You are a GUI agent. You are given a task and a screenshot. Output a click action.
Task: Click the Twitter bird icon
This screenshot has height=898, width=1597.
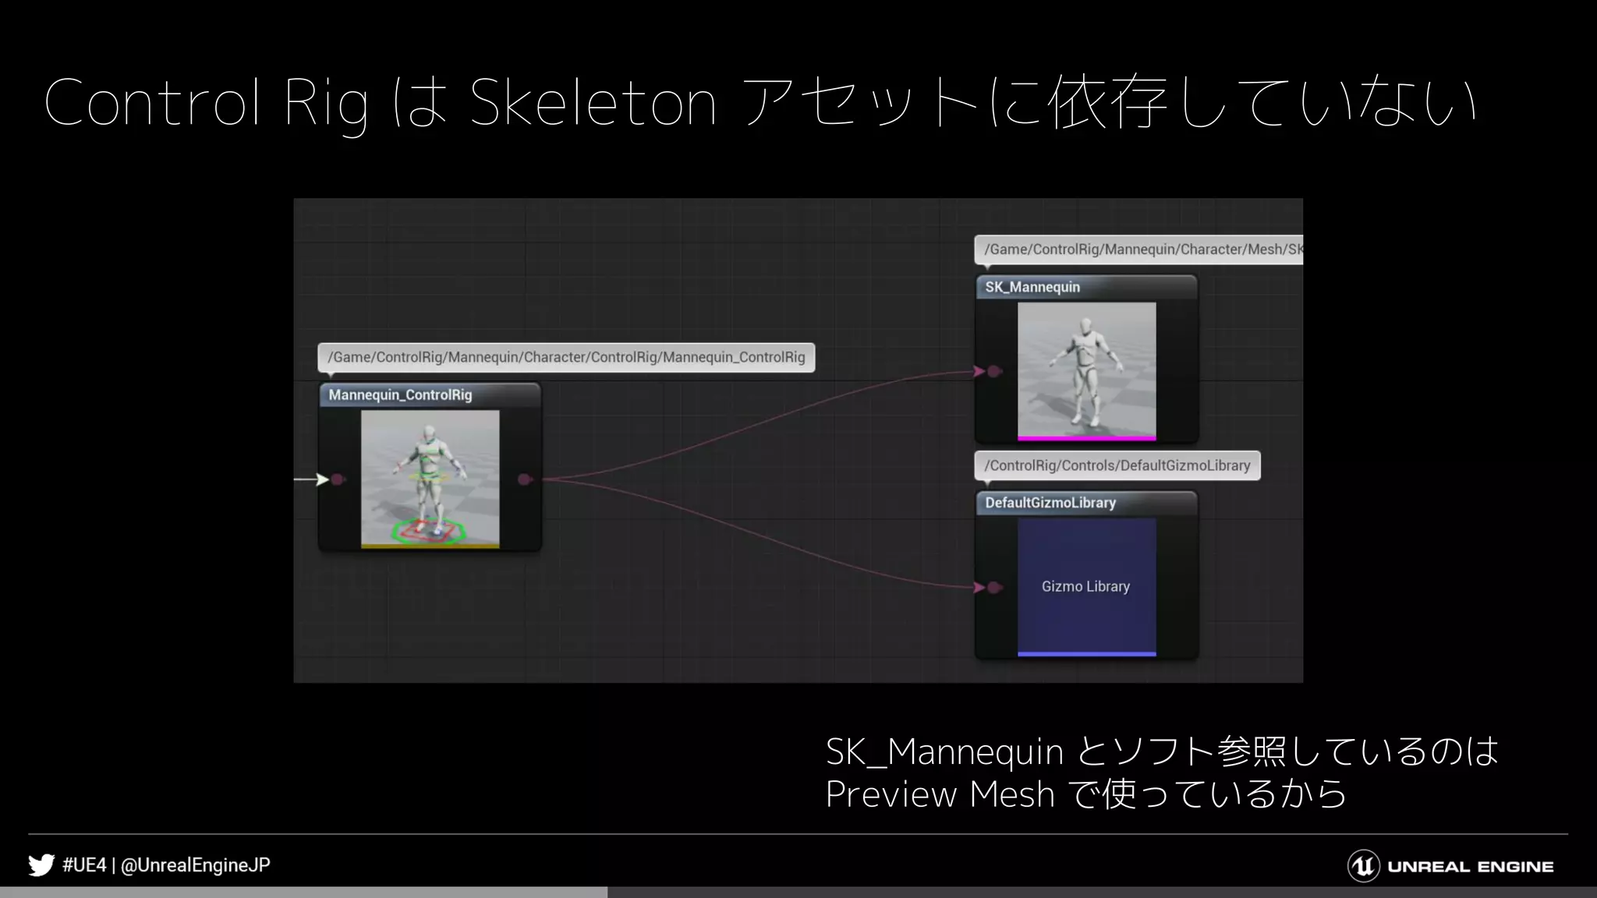(x=41, y=865)
